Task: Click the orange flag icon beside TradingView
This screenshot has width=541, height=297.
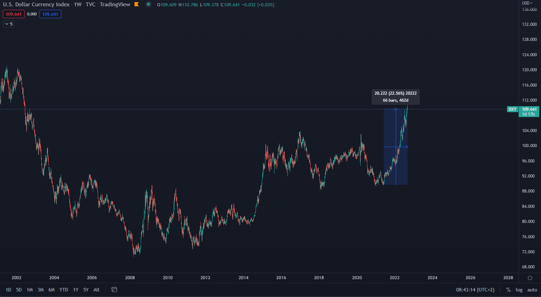Action: tap(137, 5)
